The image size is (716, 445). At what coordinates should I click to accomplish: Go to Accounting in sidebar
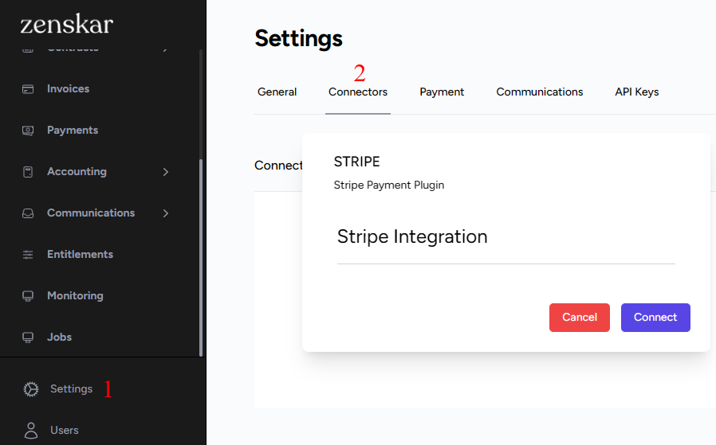pyautogui.click(x=77, y=172)
